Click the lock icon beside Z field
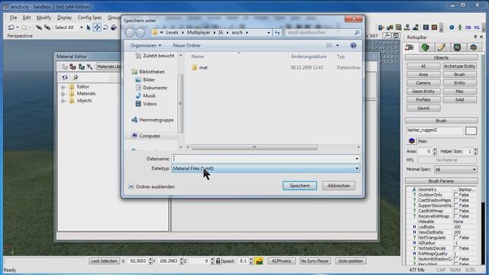 218,260
